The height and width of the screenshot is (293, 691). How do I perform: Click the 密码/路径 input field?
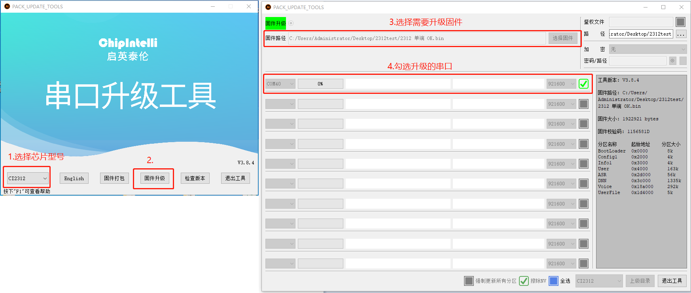pyautogui.click(x=638, y=61)
